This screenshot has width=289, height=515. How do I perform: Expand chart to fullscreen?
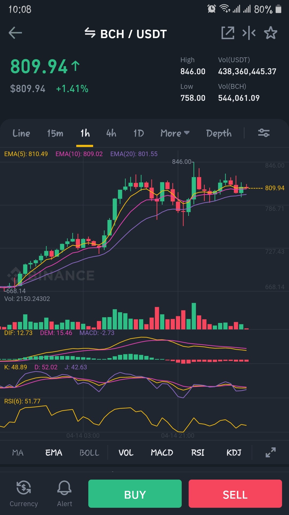[x=271, y=452]
